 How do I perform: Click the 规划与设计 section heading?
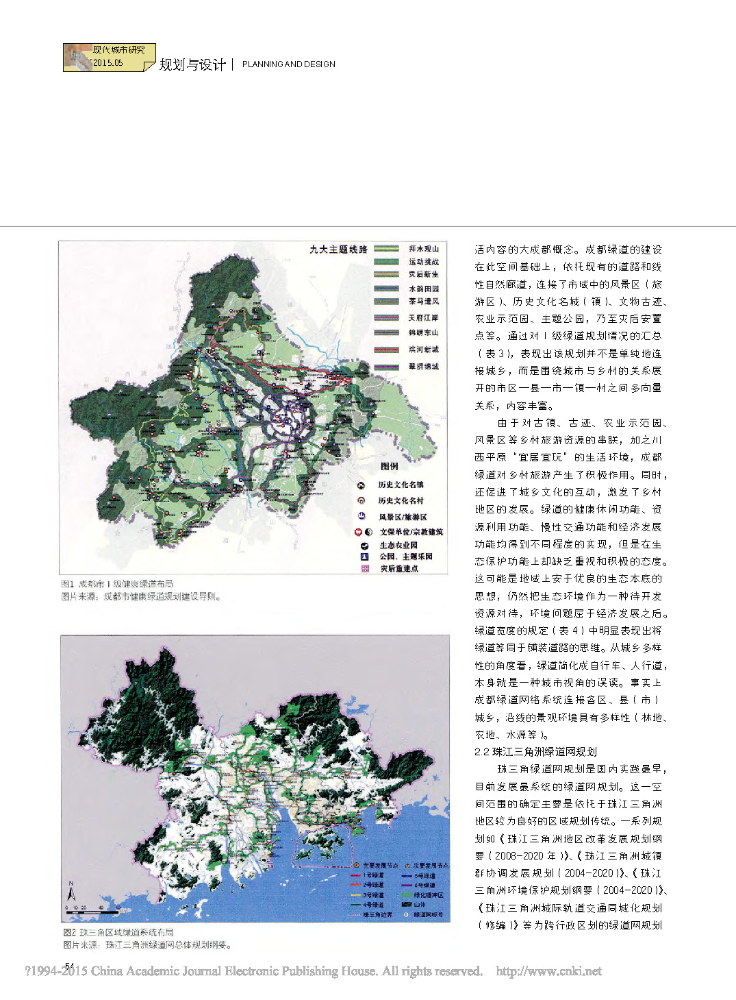coord(192,64)
